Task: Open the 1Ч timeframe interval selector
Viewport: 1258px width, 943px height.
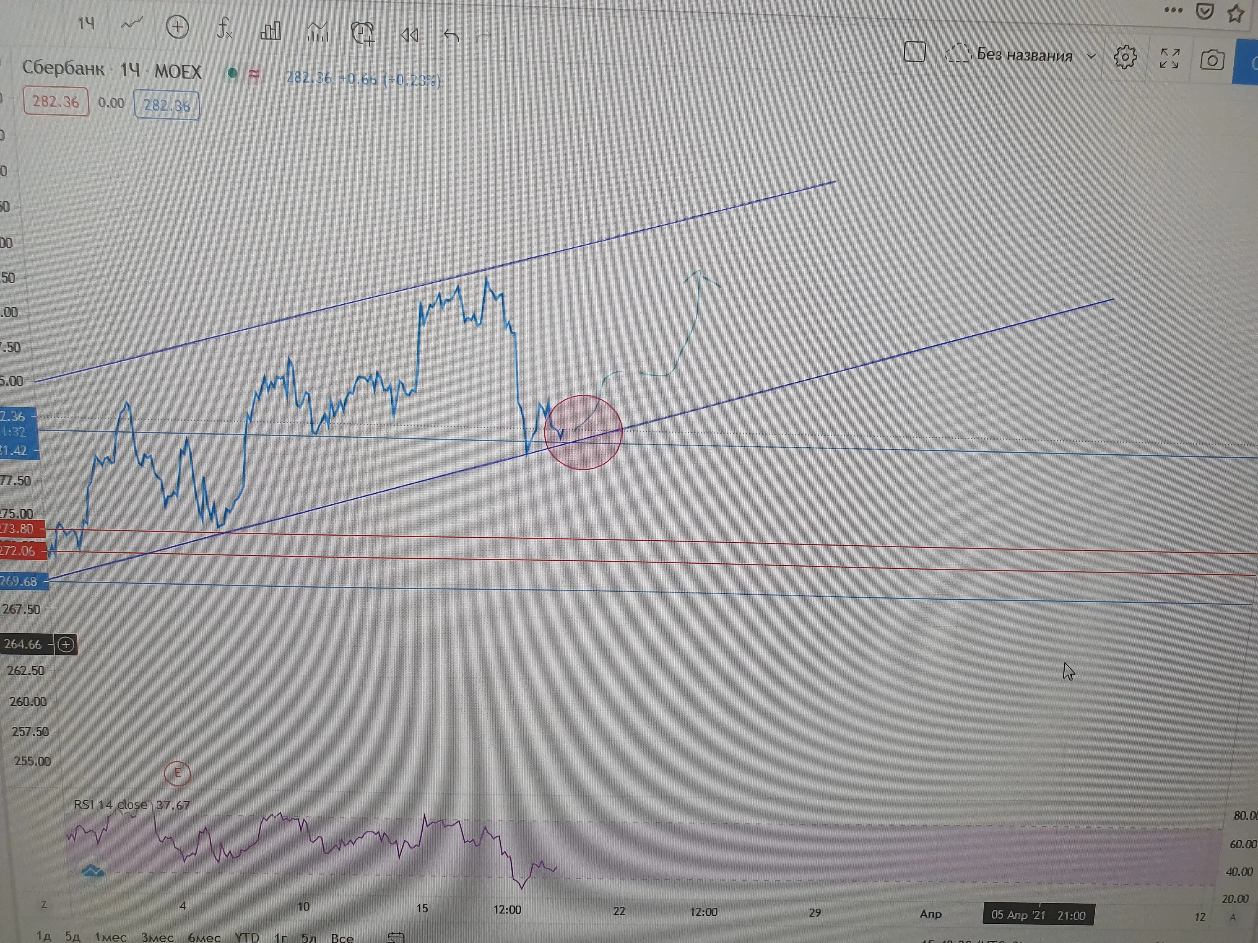Action: (86, 23)
